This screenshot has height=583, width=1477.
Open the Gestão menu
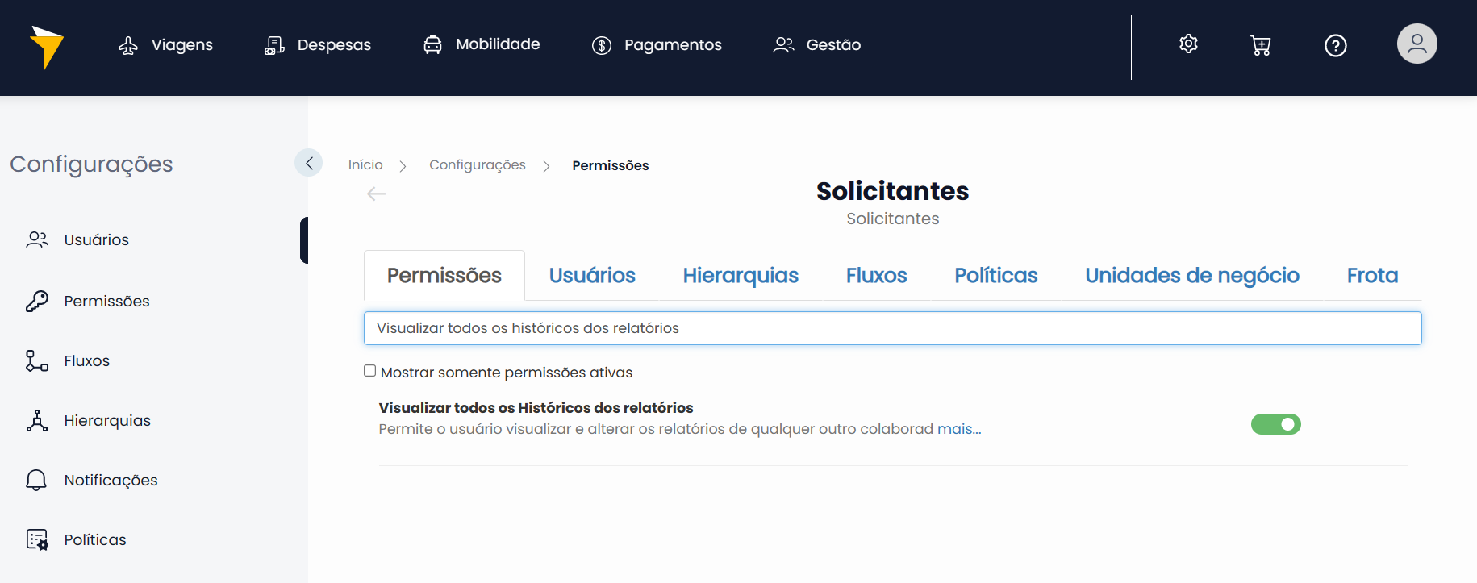[x=817, y=45]
